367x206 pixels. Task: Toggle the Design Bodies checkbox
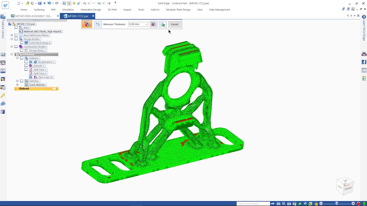pos(16,39)
